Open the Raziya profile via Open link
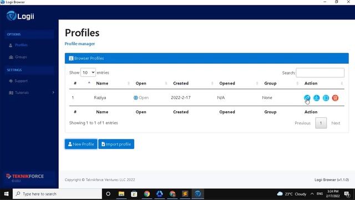The height and width of the screenshot is (200, 355). 144,98
